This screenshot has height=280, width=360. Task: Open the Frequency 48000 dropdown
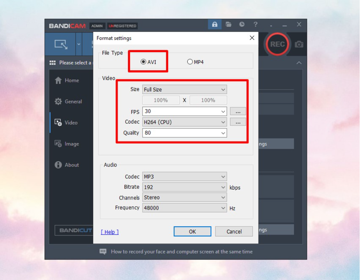pos(185,208)
